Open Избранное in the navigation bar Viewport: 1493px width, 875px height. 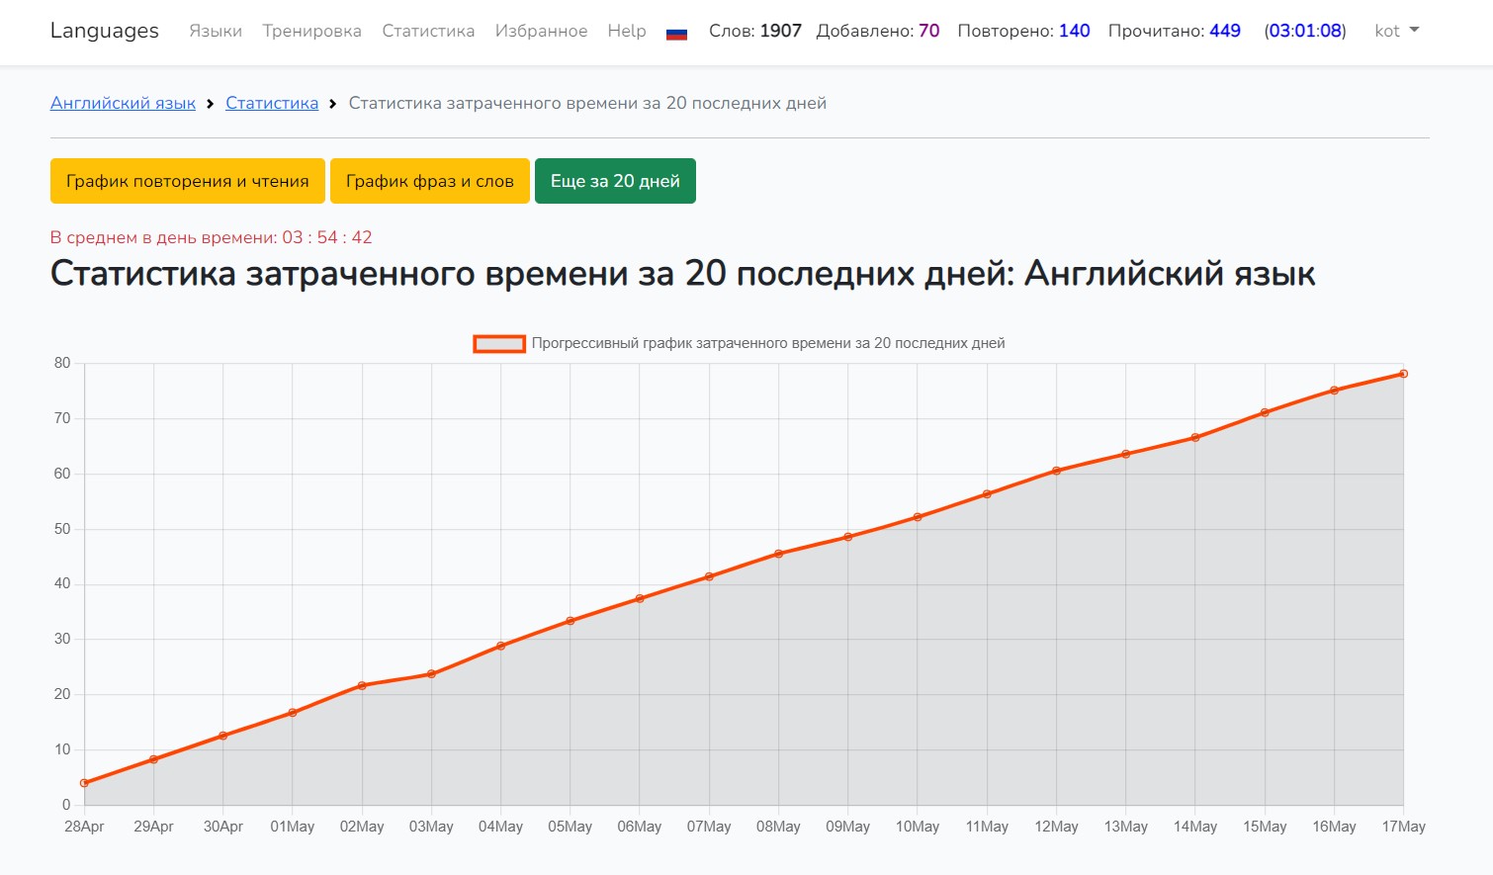[x=541, y=31]
